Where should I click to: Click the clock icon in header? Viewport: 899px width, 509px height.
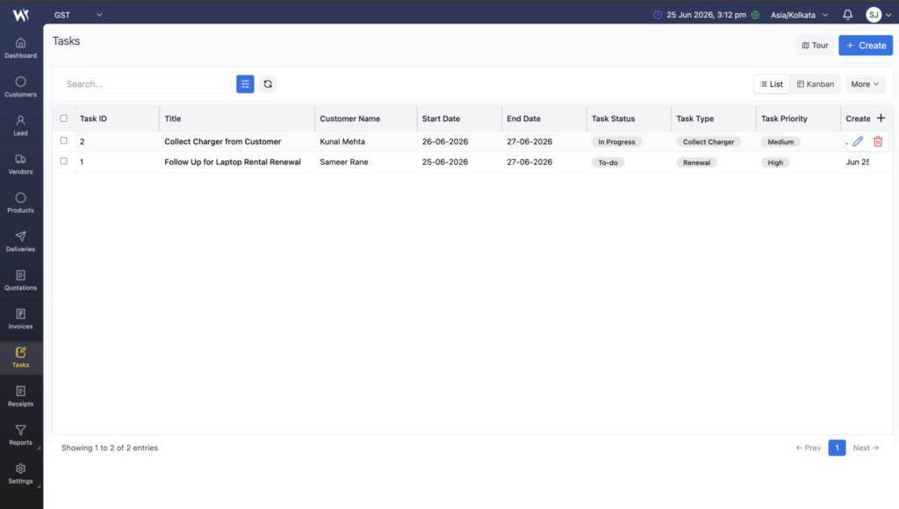(x=658, y=15)
